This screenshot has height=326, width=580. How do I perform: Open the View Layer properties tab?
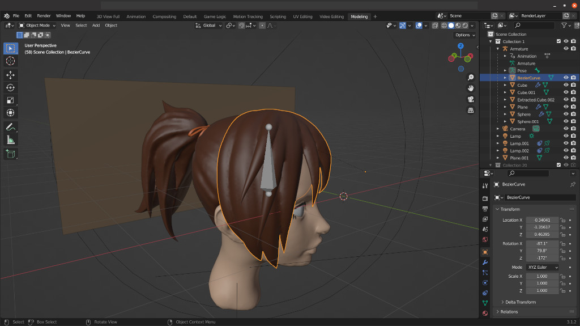[x=485, y=219]
